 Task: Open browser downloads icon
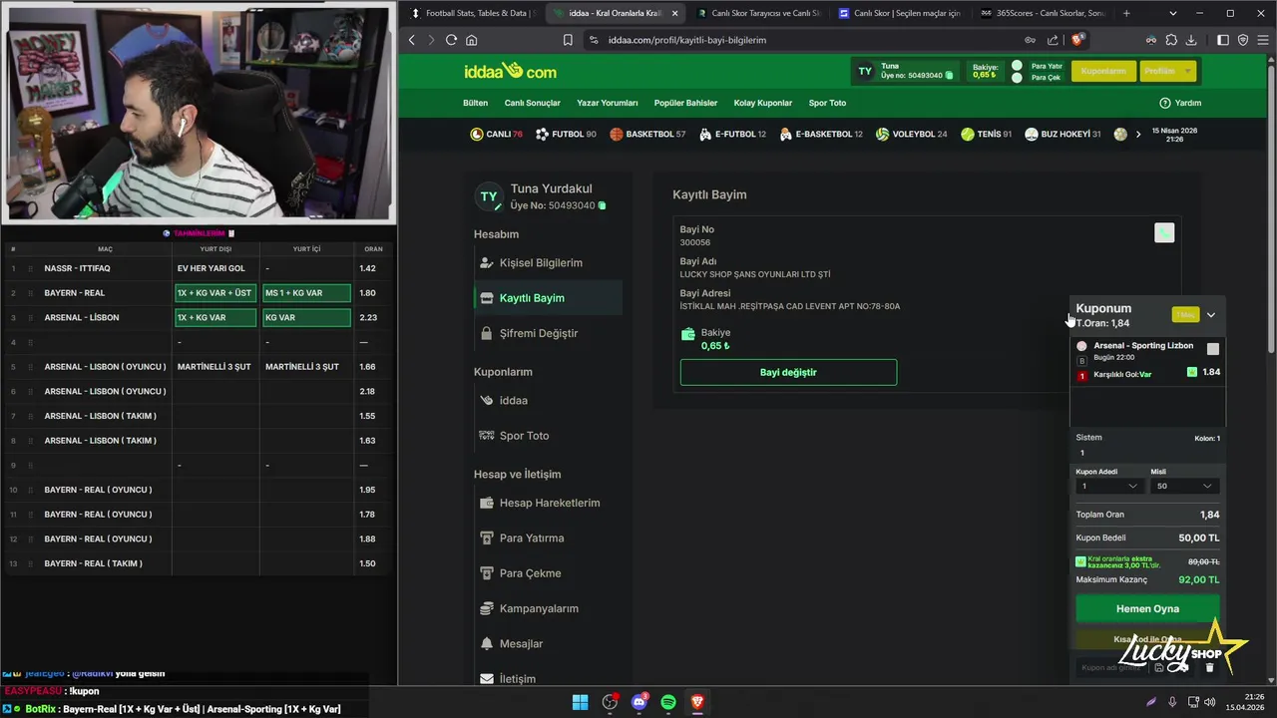tap(1191, 40)
